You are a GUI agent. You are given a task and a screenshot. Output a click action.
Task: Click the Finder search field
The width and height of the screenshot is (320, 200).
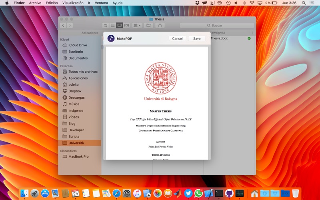216,25
